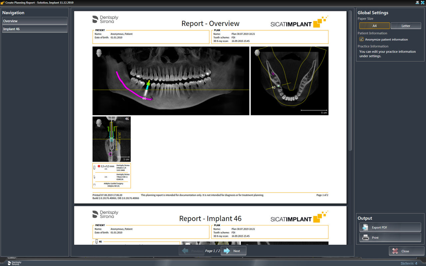Click the Next blue arrow icon
This screenshot has height=266, width=426.
tap(226, 251)
